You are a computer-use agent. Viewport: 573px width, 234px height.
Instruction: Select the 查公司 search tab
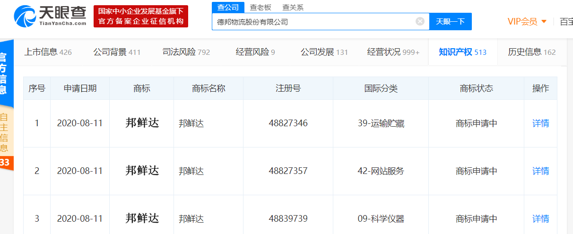click(228, 7)
